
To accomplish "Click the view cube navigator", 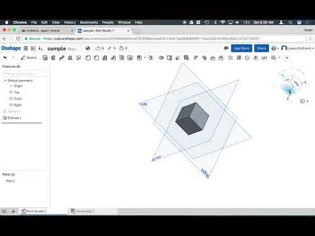I will tap(292, 85).
